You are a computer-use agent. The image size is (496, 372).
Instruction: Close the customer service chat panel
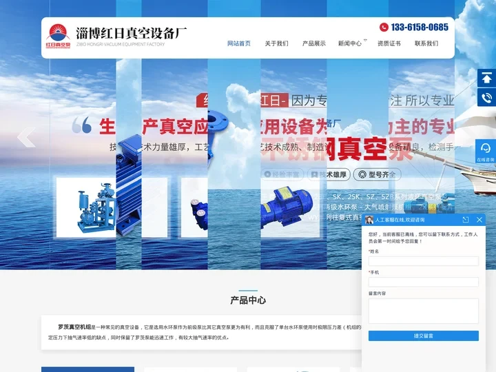point(479,220)
